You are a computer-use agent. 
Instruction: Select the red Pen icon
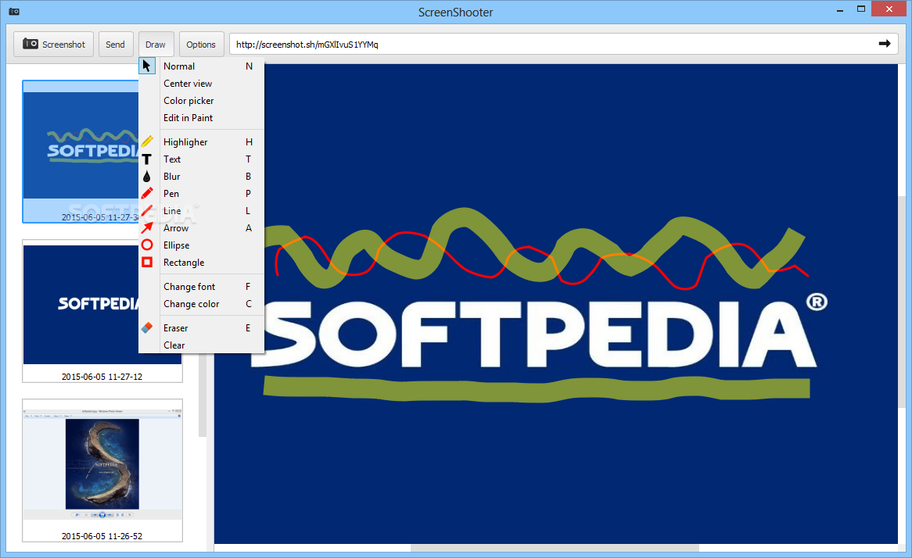147,193
